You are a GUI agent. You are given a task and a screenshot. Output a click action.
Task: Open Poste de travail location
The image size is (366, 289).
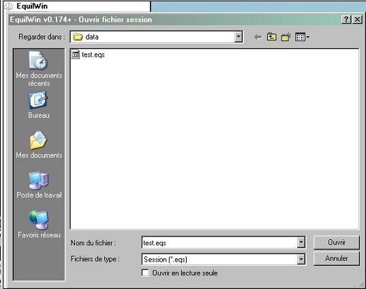coord(39,185)
